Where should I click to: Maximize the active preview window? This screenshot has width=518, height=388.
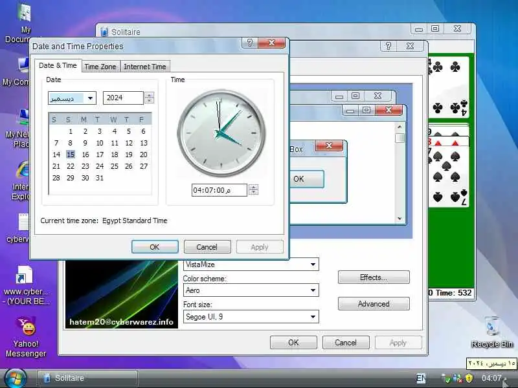tap(366, 110)
